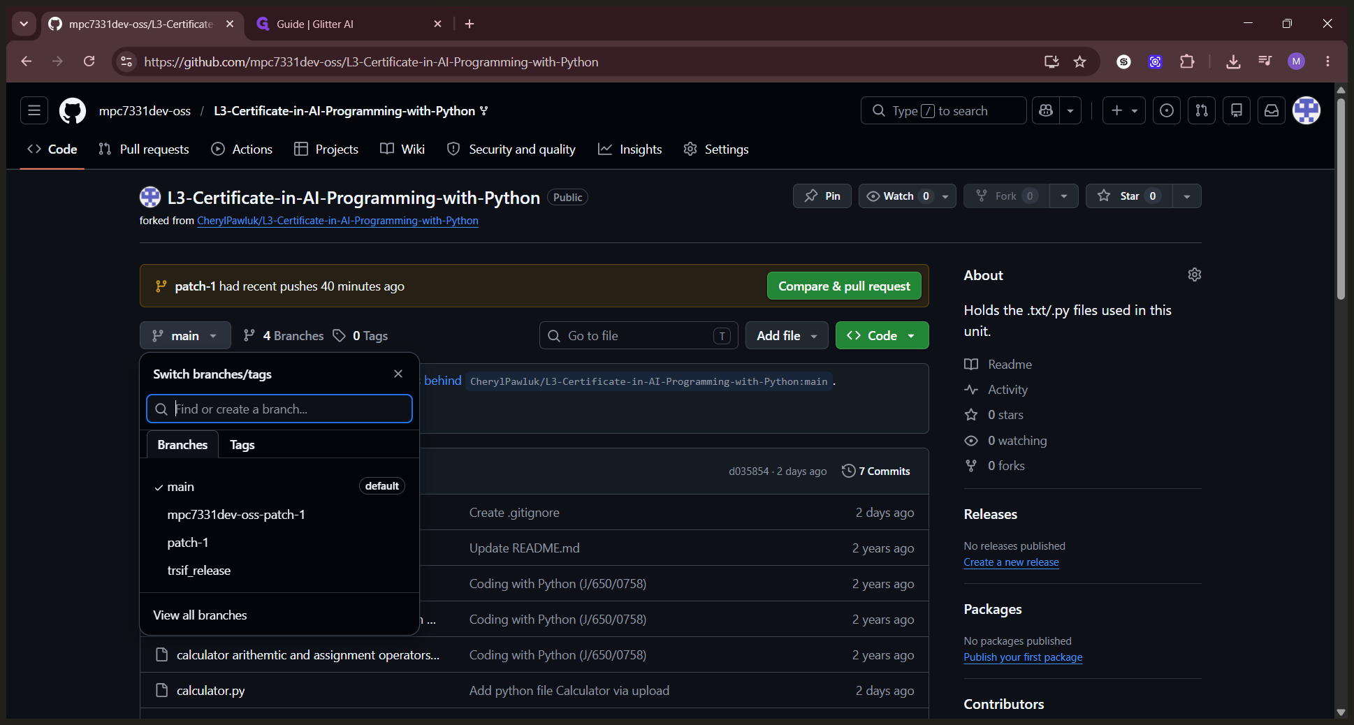
Task: Open the About settings gear icon
Action: 1195,274
